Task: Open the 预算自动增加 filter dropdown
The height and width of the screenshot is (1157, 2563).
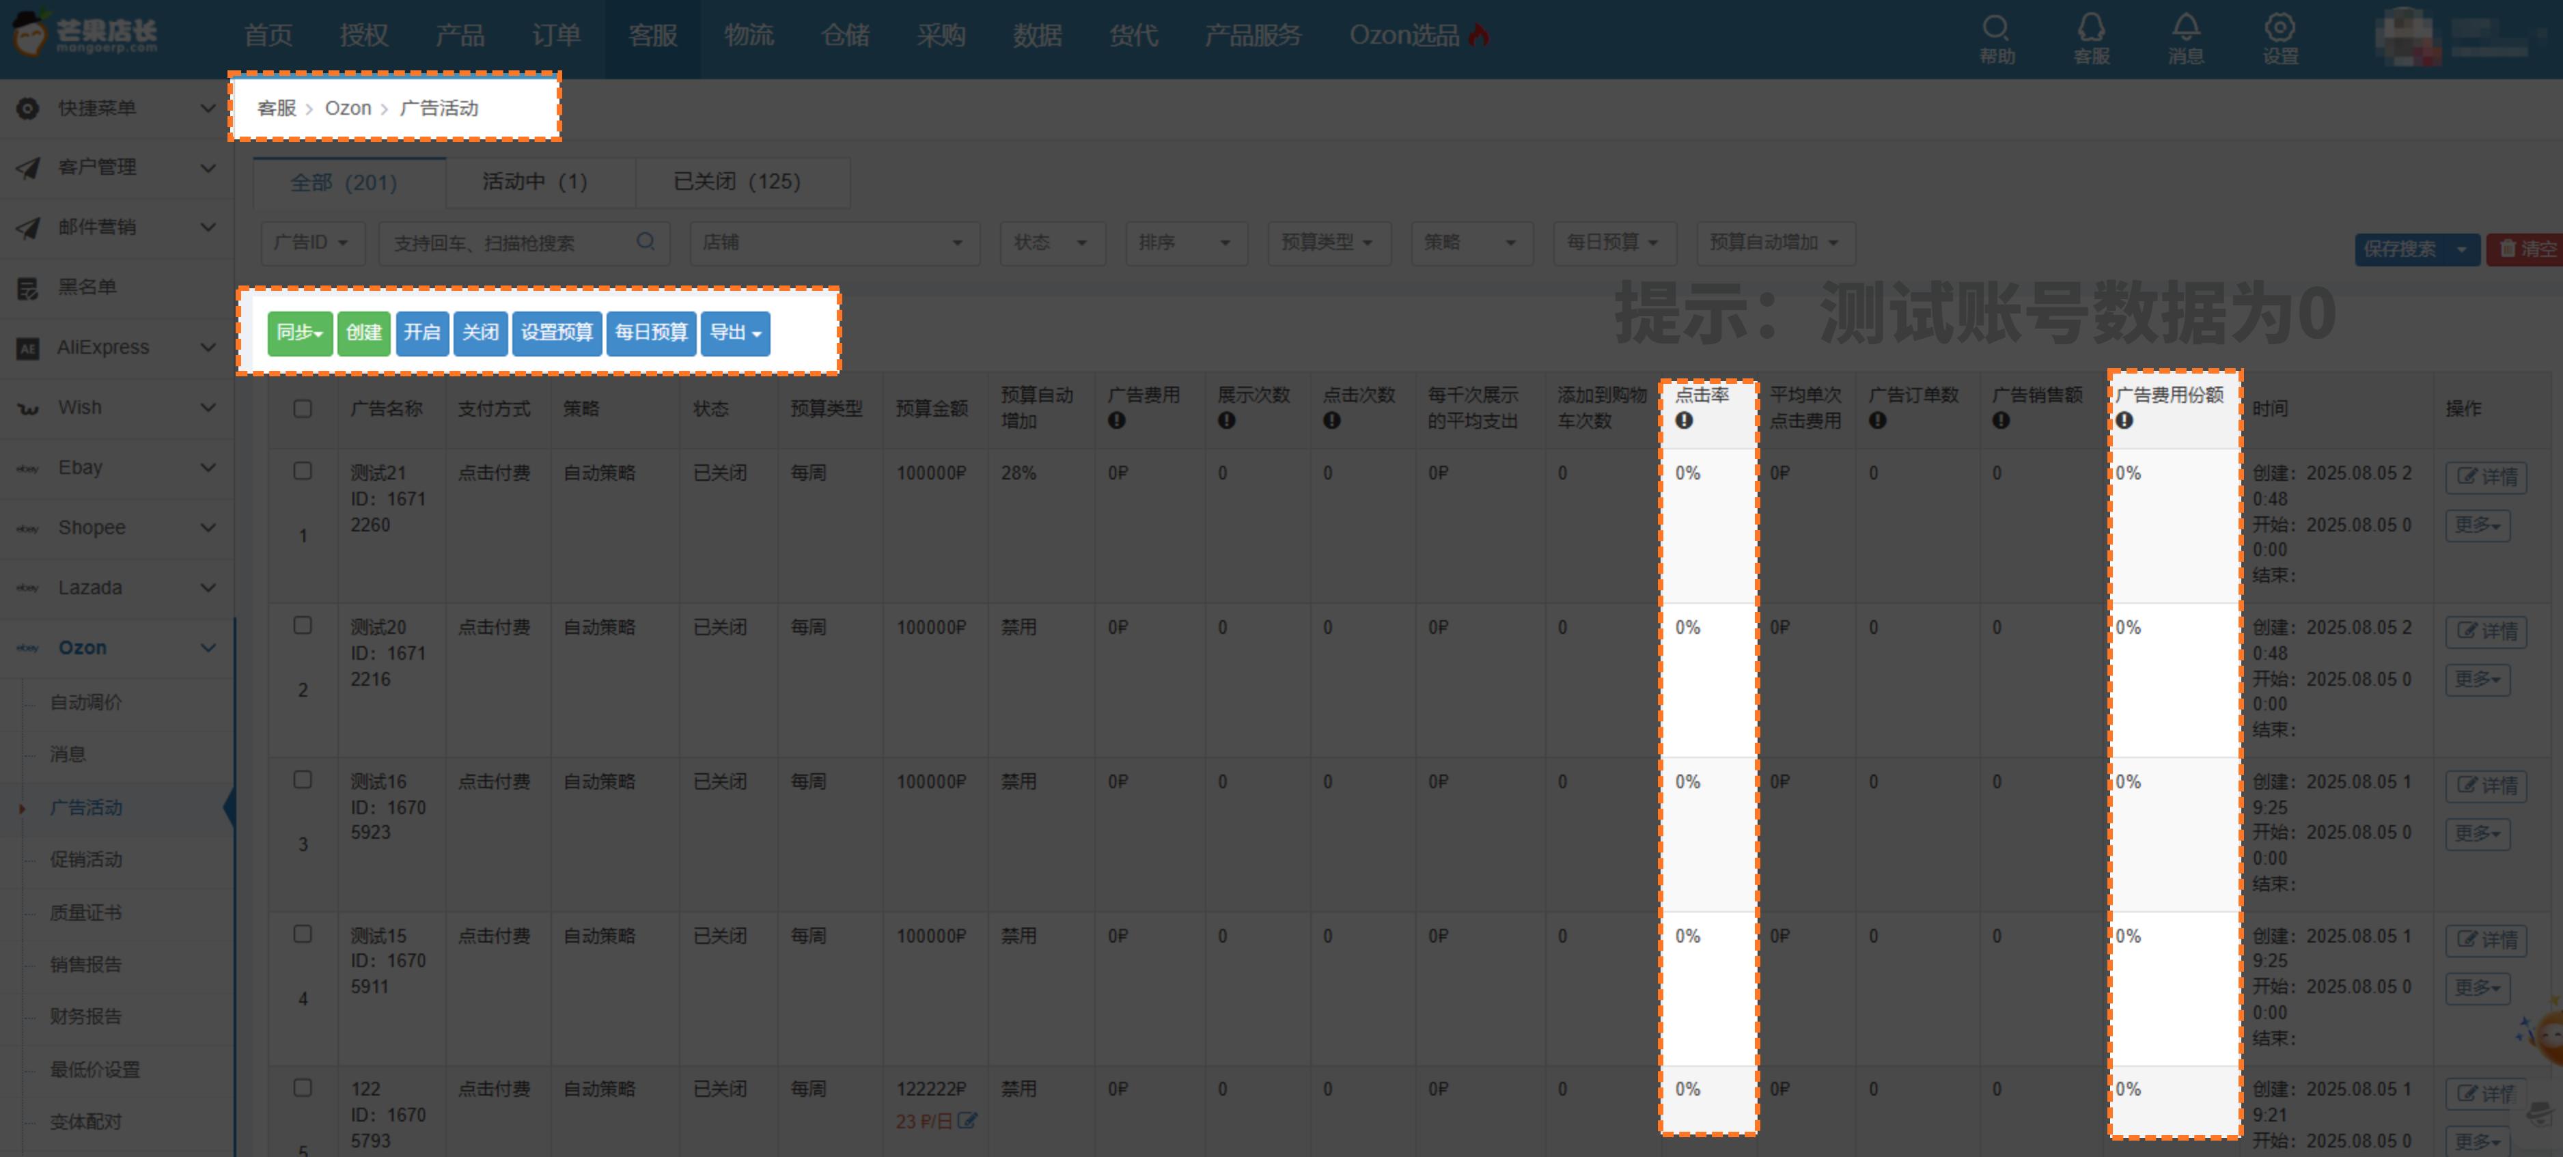Action: pos(1775,242)
